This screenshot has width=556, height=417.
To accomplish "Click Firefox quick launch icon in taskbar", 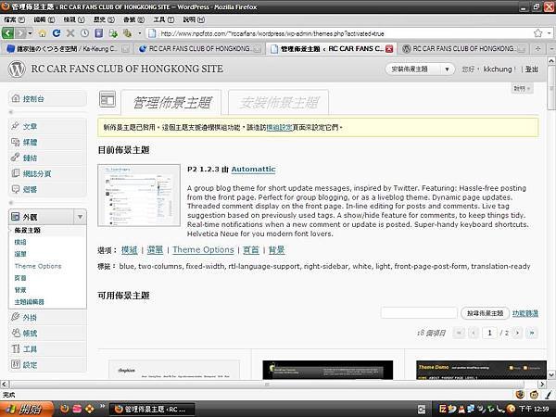I will click(x=65, y=410).
